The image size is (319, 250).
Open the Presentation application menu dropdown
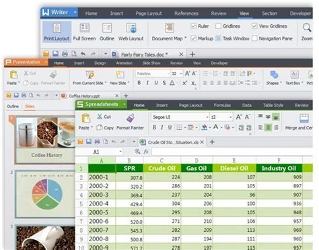[46, 62]
